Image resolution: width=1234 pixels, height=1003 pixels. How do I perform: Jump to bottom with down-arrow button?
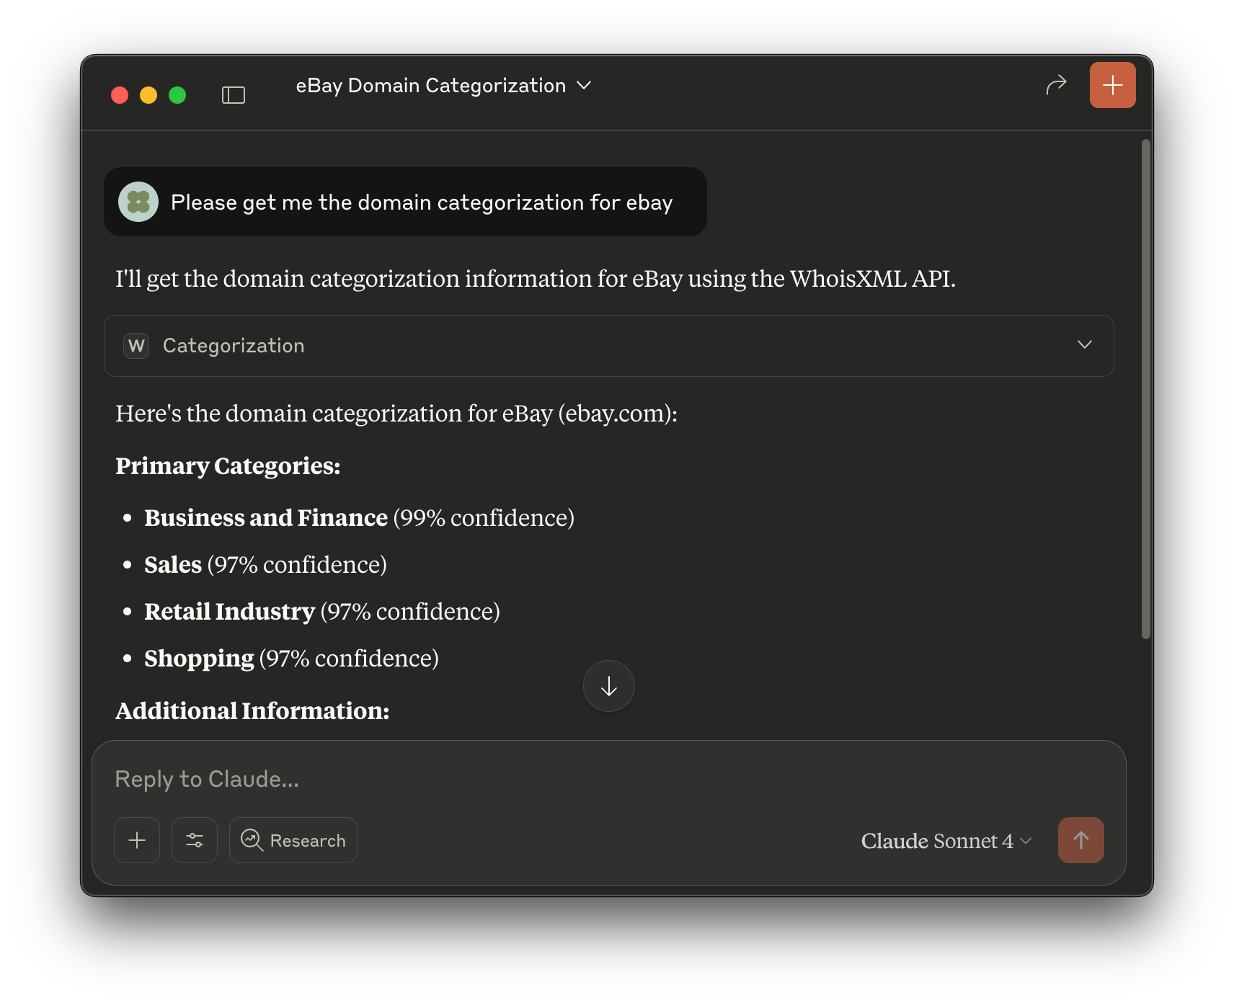point(608,686)
